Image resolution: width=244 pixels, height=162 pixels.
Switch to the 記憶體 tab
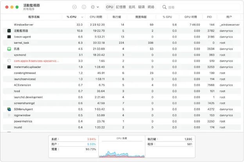click(121, 7)
